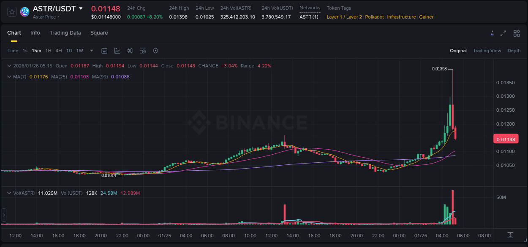Image resolution: width=528 pixels, height=247 pixels.
Task: Click the Astar coin logo
Action: 24,11
